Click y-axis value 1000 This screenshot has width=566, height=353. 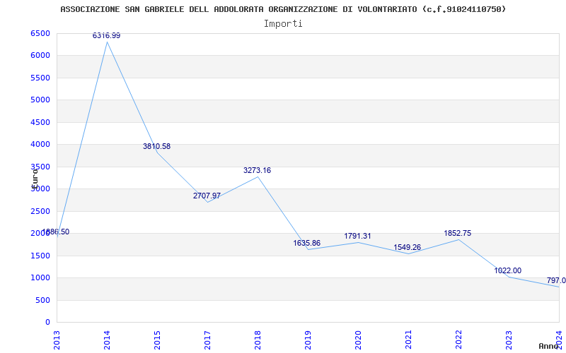pyautogui.click(x=40, y=277)
